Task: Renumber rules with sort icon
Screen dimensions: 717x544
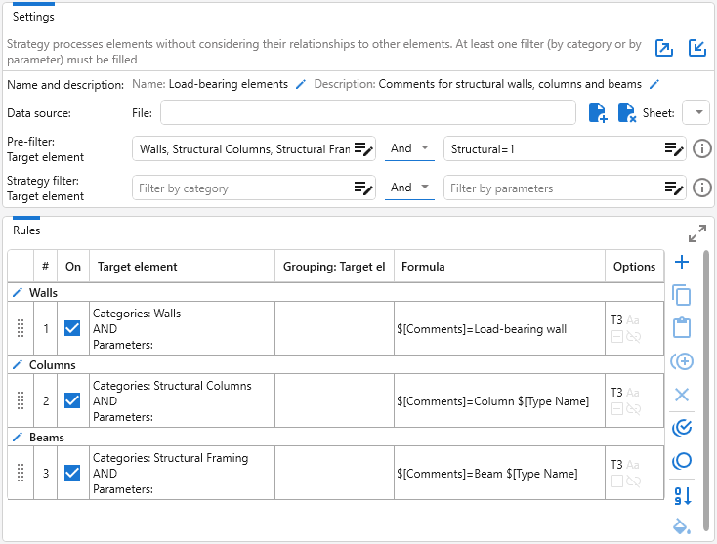Action: tap(682, 496)
